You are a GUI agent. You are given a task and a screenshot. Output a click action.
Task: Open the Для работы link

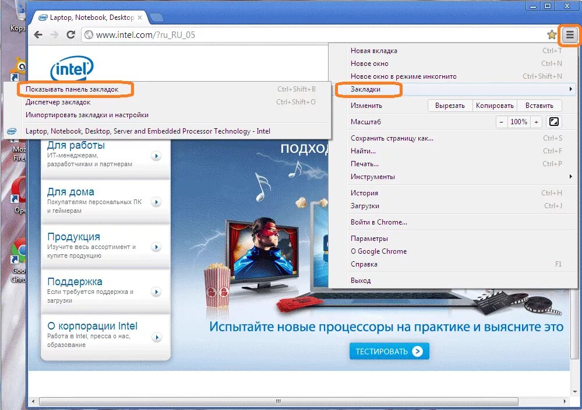(76, 145)
